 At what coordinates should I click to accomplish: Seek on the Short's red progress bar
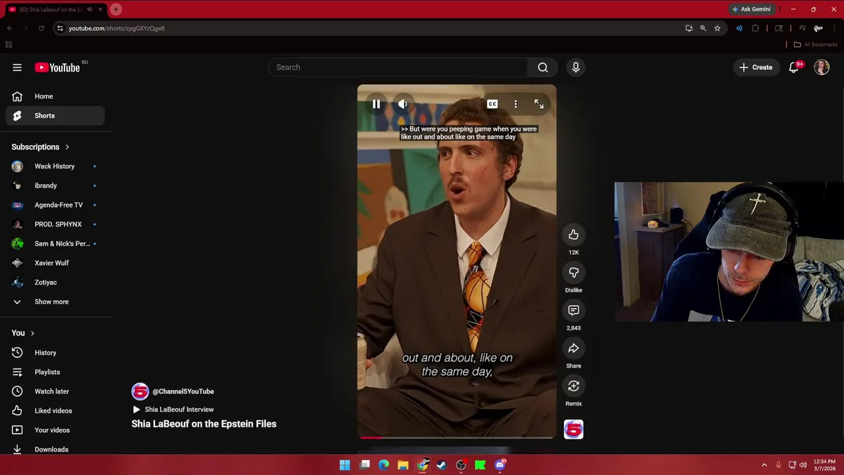click(x=456, y=437)
